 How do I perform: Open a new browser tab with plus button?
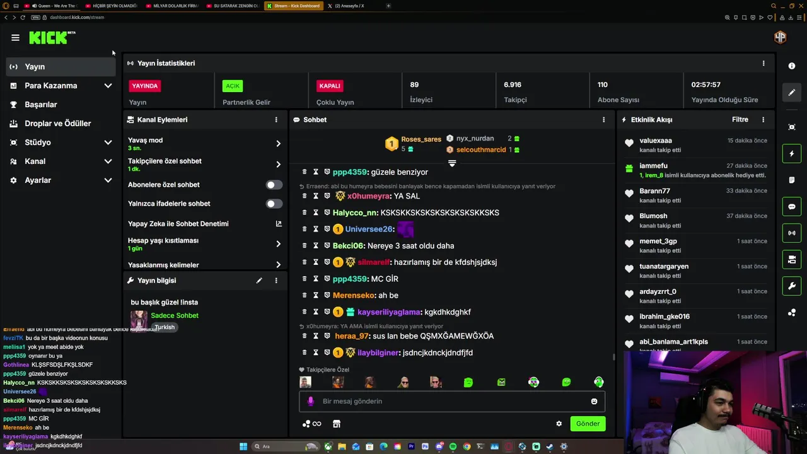pyautogui.click(x=388, y=6)
